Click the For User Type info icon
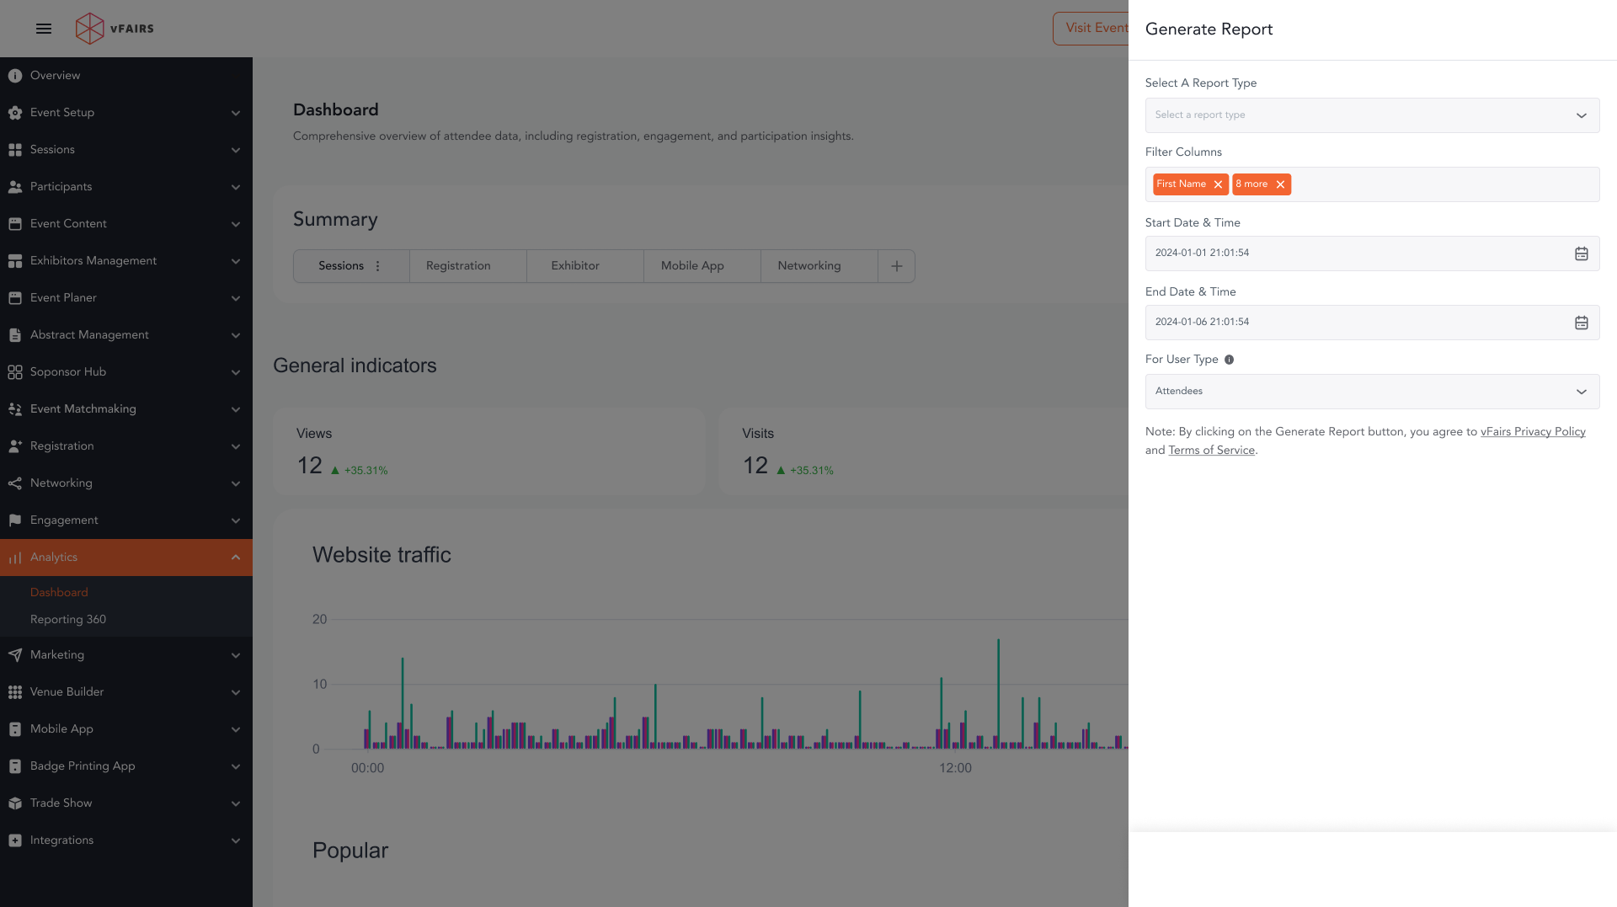Image resolution: width=1617 pixels, height=907 pixels. [1229, 360]
